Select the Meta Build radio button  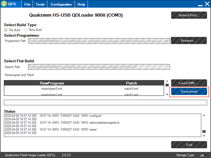click(x=26, y=30)
